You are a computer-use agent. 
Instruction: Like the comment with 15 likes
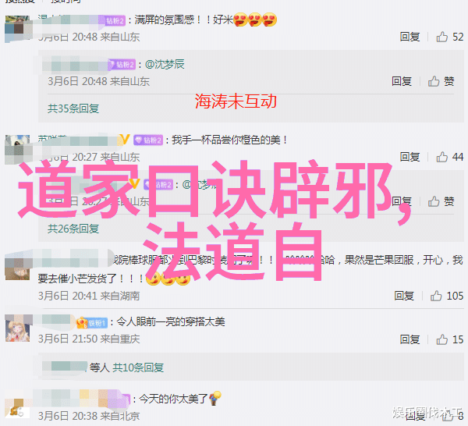[x=442, y=339]
